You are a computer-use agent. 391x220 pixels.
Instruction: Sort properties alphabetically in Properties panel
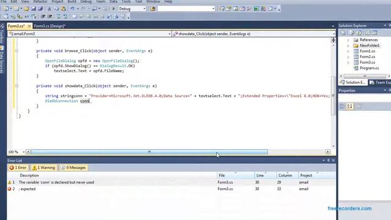pyautogui.click(x=349, y=106)
